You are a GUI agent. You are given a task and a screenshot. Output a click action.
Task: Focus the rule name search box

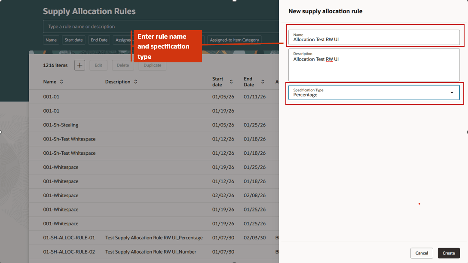(x=161, y=27)
